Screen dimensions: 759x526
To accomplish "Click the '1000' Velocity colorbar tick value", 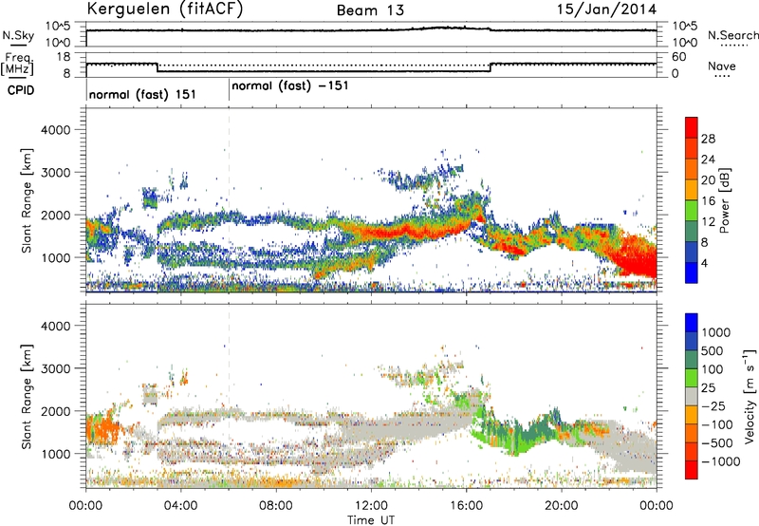I will point(715,332).
